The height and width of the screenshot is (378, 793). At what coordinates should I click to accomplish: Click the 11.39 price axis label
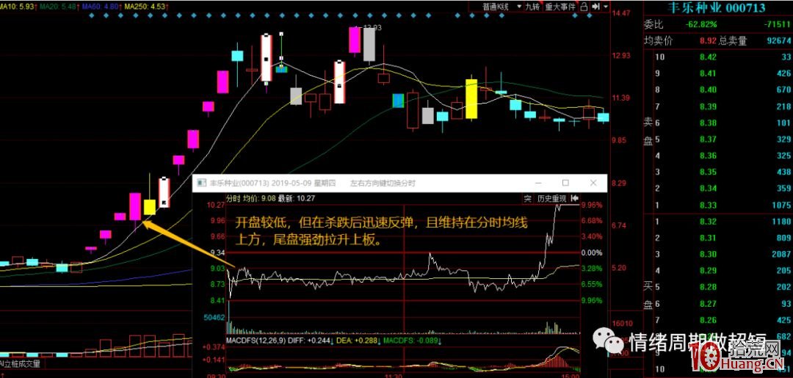click(x=620, y=98)
